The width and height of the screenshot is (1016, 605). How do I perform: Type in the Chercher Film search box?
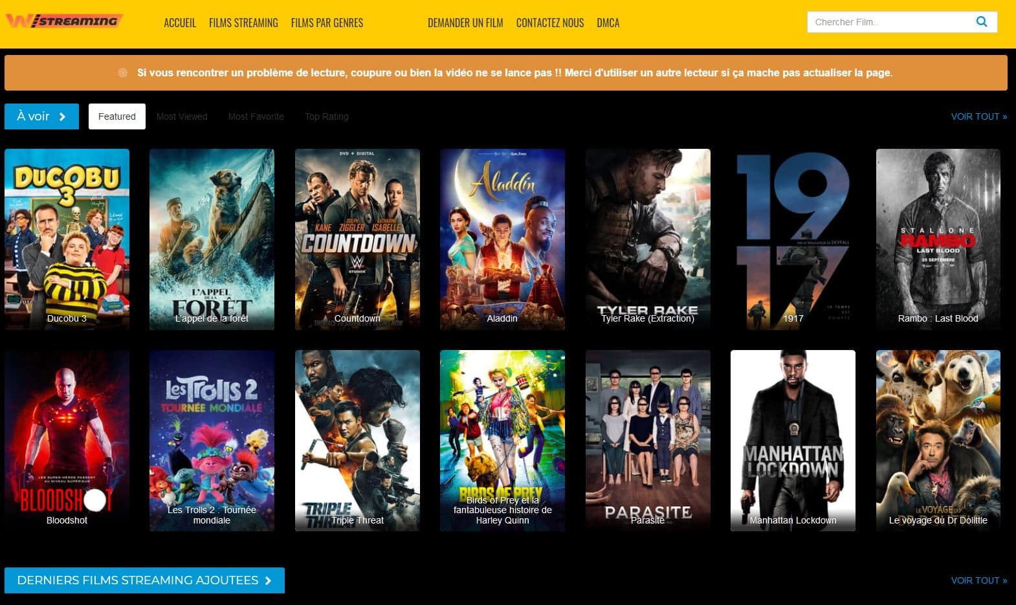click(890, 22)
